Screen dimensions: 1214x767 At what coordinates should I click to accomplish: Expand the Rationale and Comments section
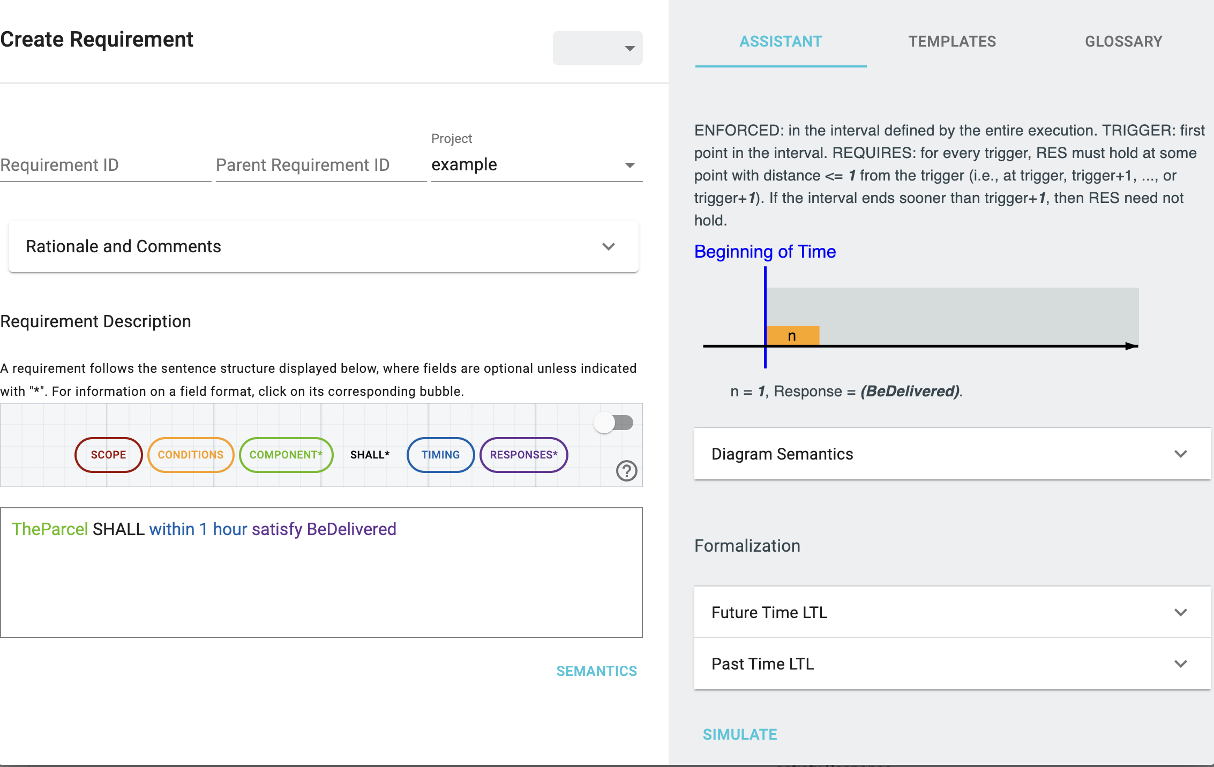pos(323,246)
